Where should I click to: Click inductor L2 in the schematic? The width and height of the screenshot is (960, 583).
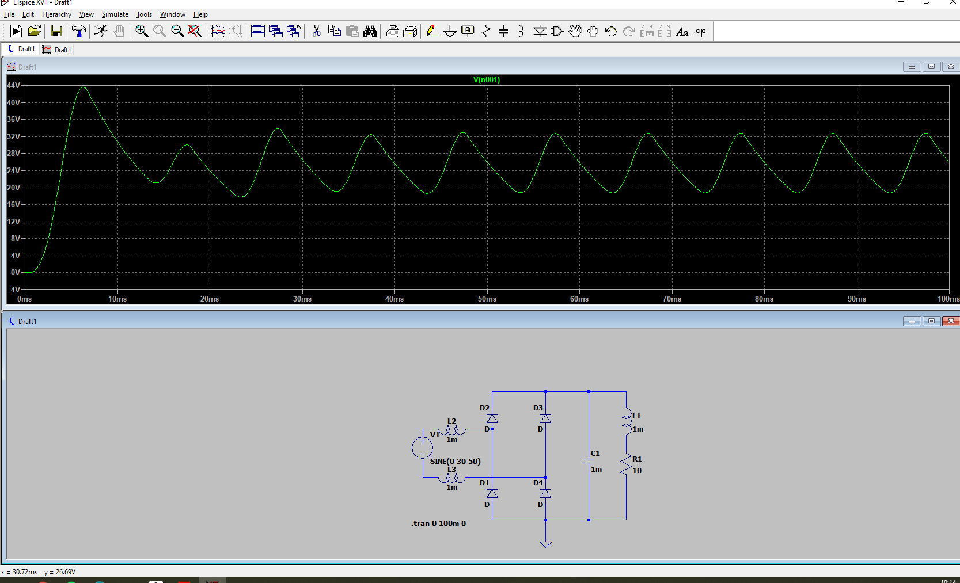click(452, 430)
